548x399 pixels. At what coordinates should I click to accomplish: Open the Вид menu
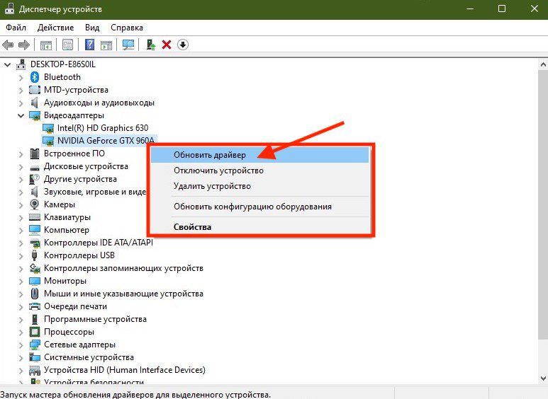click(92, 28)
